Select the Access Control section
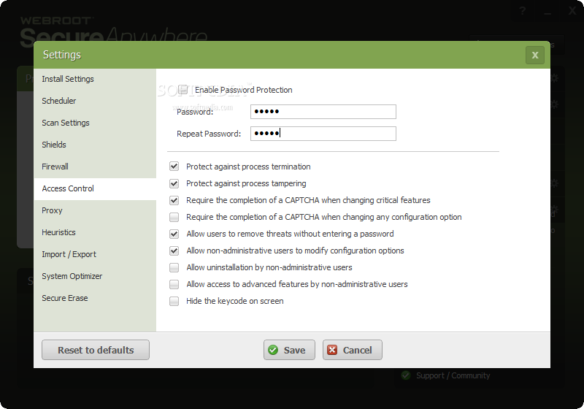Image resolution: width=584 pixels, height=409 pixels. pyautogui.click(x=95, y=189)
